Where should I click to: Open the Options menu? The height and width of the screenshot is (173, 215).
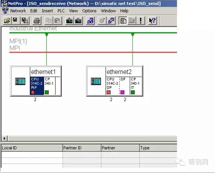[89, 11]
